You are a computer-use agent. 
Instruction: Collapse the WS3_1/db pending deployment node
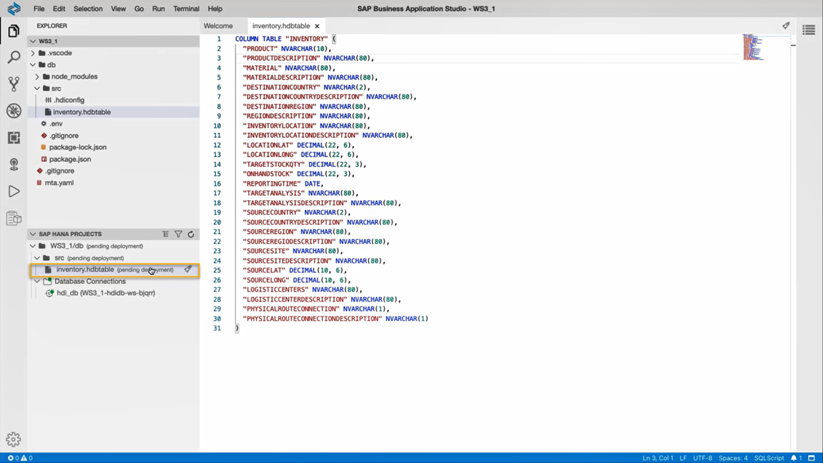click(x=32, y=246)
